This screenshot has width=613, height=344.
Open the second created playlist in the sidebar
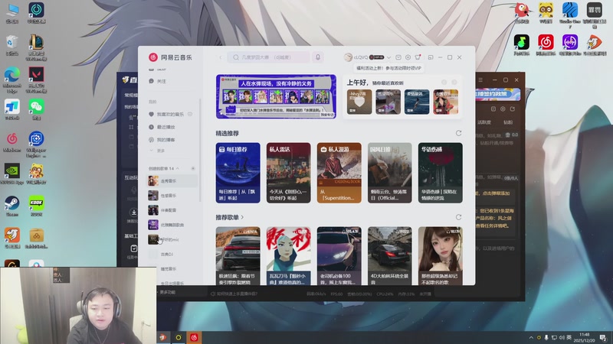coord(172,196)
